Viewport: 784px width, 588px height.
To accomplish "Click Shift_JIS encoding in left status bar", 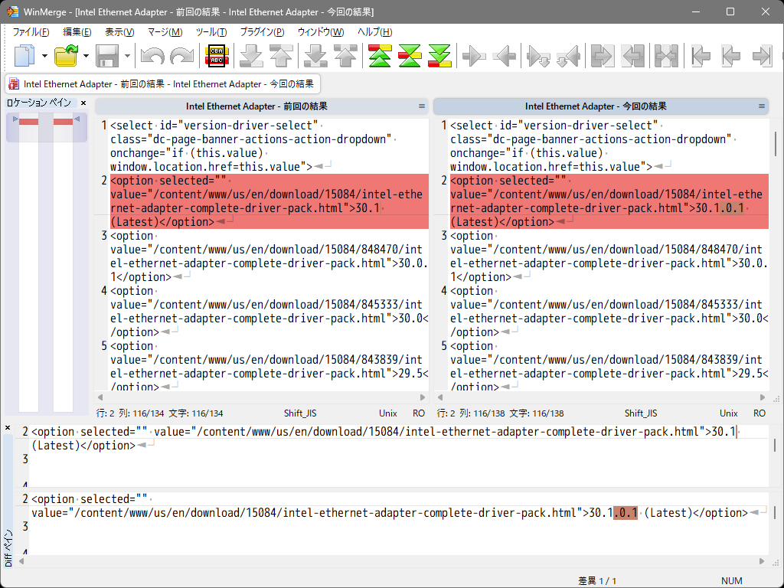I will [x=300, y=413].
